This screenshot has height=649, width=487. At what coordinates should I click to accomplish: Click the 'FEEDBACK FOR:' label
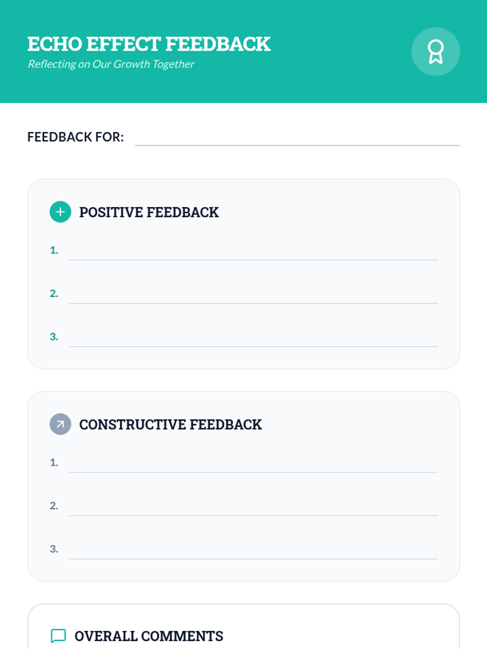75,137
